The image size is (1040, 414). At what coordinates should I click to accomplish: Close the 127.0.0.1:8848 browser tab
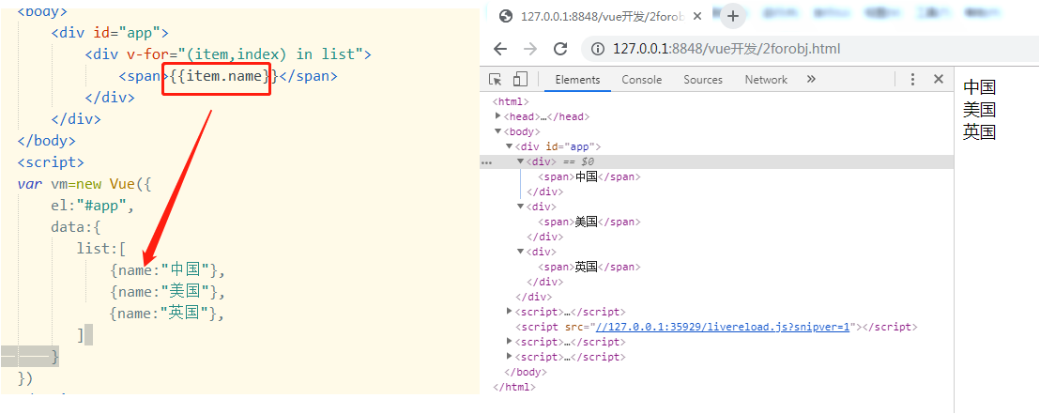click(x=697, y=17)
